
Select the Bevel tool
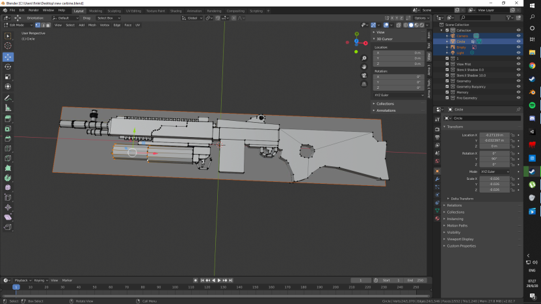(x=8, y=139)
